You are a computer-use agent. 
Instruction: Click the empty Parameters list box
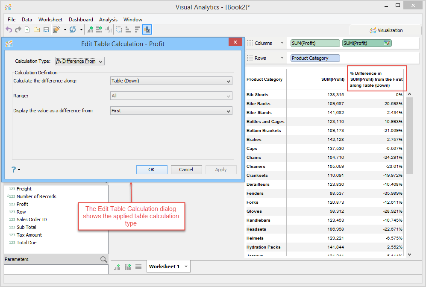click(56, 269)
